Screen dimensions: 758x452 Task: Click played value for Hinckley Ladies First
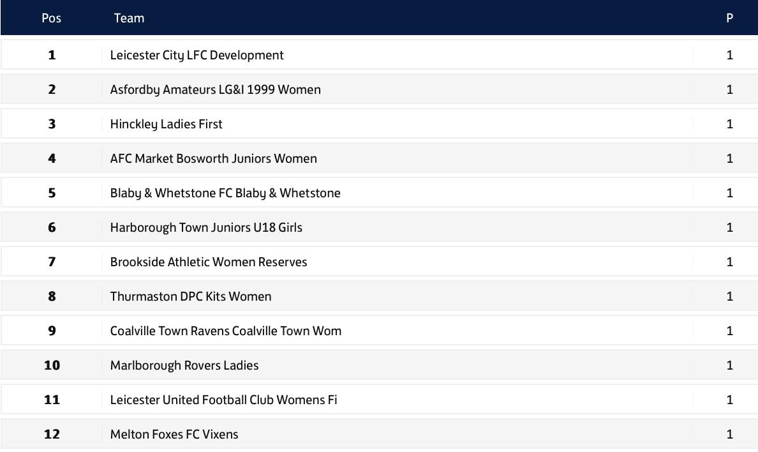[x=729, y=124]
